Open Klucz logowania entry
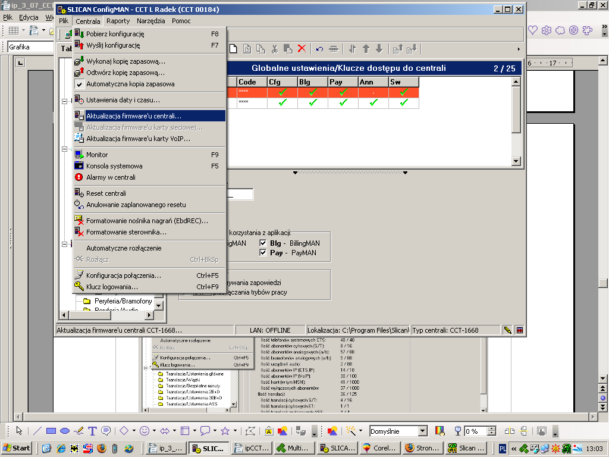Viewport: 609px width, 457px height. pos(149,286)
